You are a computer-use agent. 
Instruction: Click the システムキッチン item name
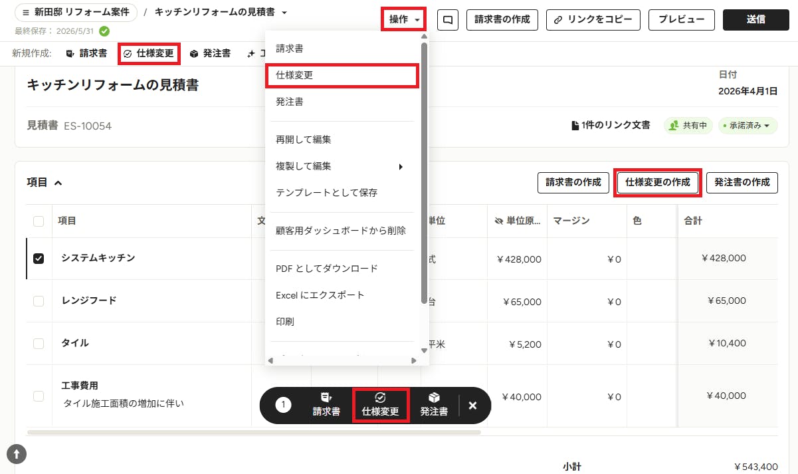click(x=98, y=258)
